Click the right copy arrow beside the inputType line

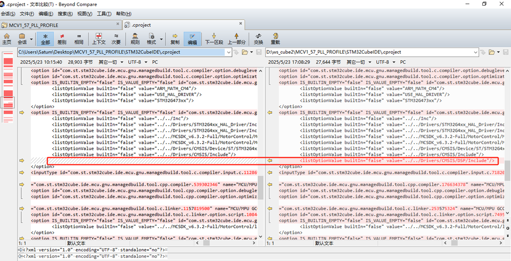(270, 172)
